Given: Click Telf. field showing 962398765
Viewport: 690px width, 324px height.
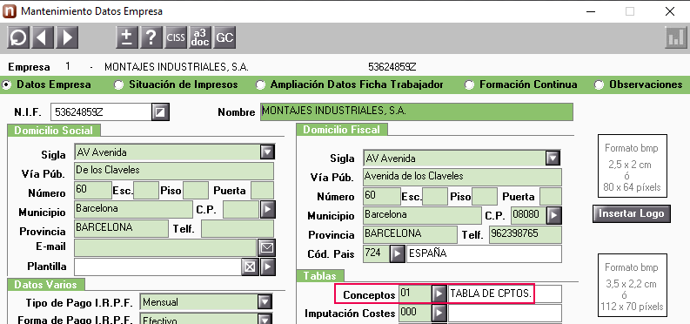Looking at the screenshot, I should point(526,234).
